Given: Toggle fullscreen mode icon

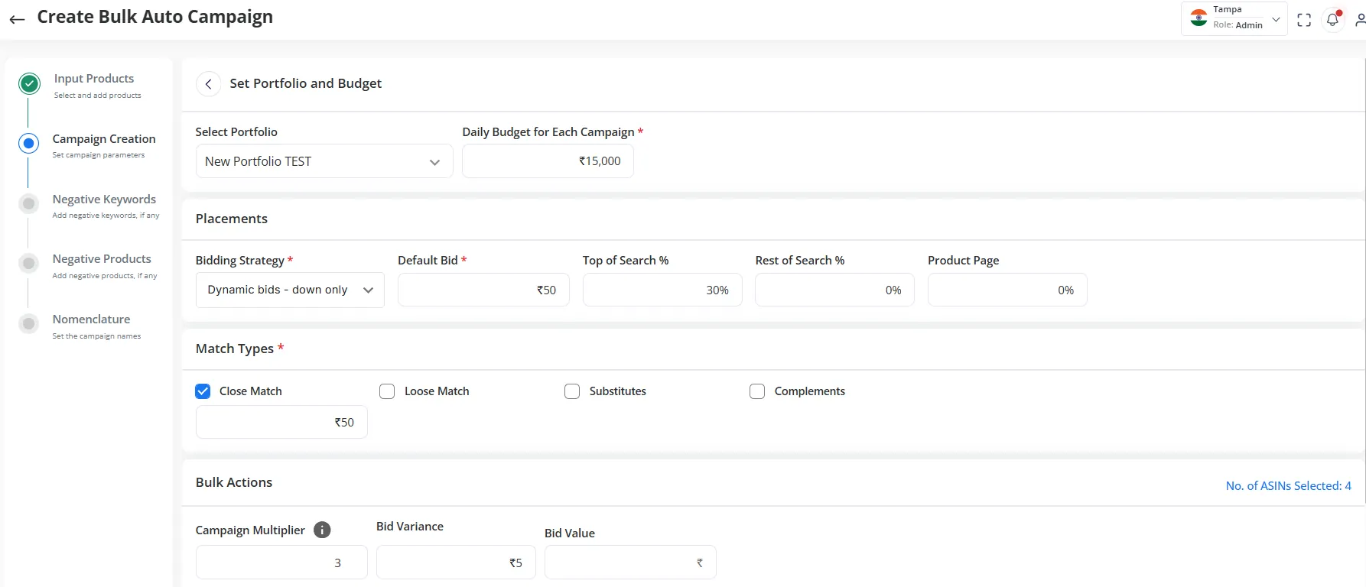Looking at the screenshot, I should (1304, 20).
